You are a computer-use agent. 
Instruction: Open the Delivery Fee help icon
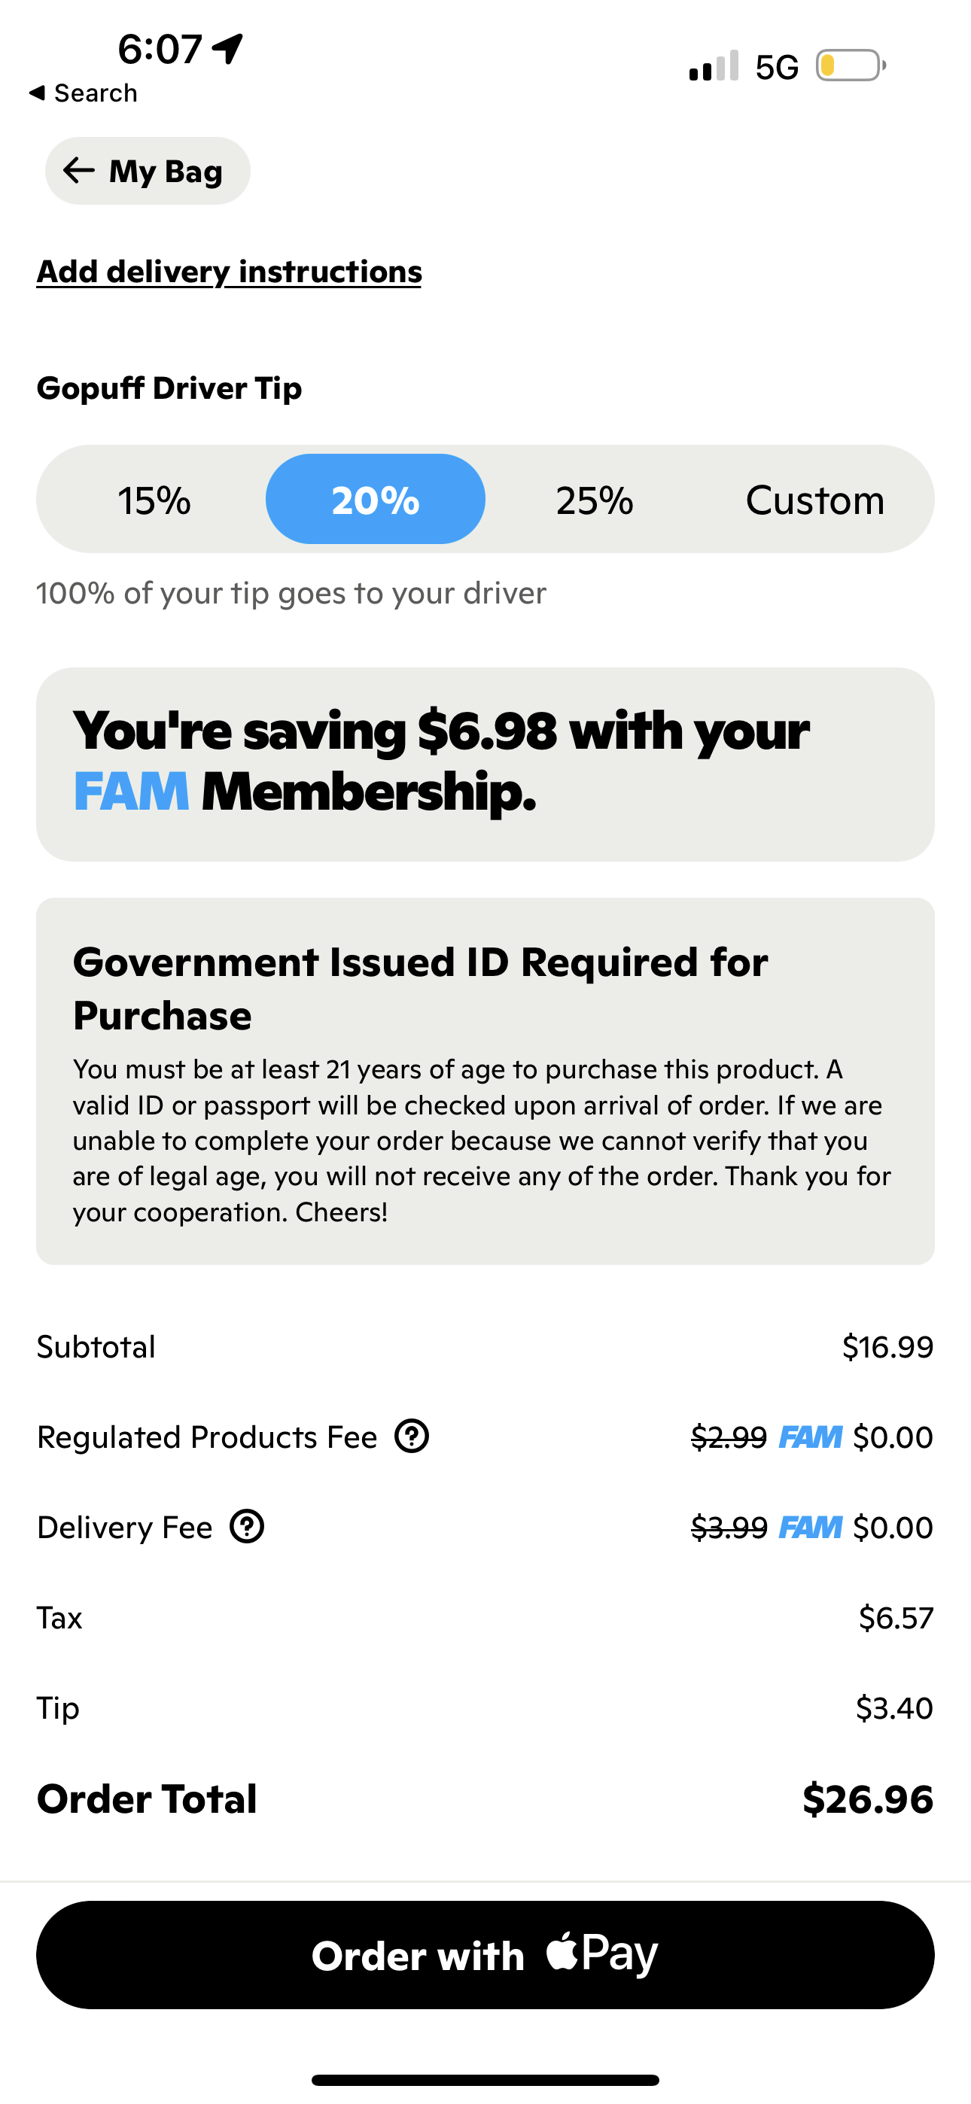[248, 1527]
